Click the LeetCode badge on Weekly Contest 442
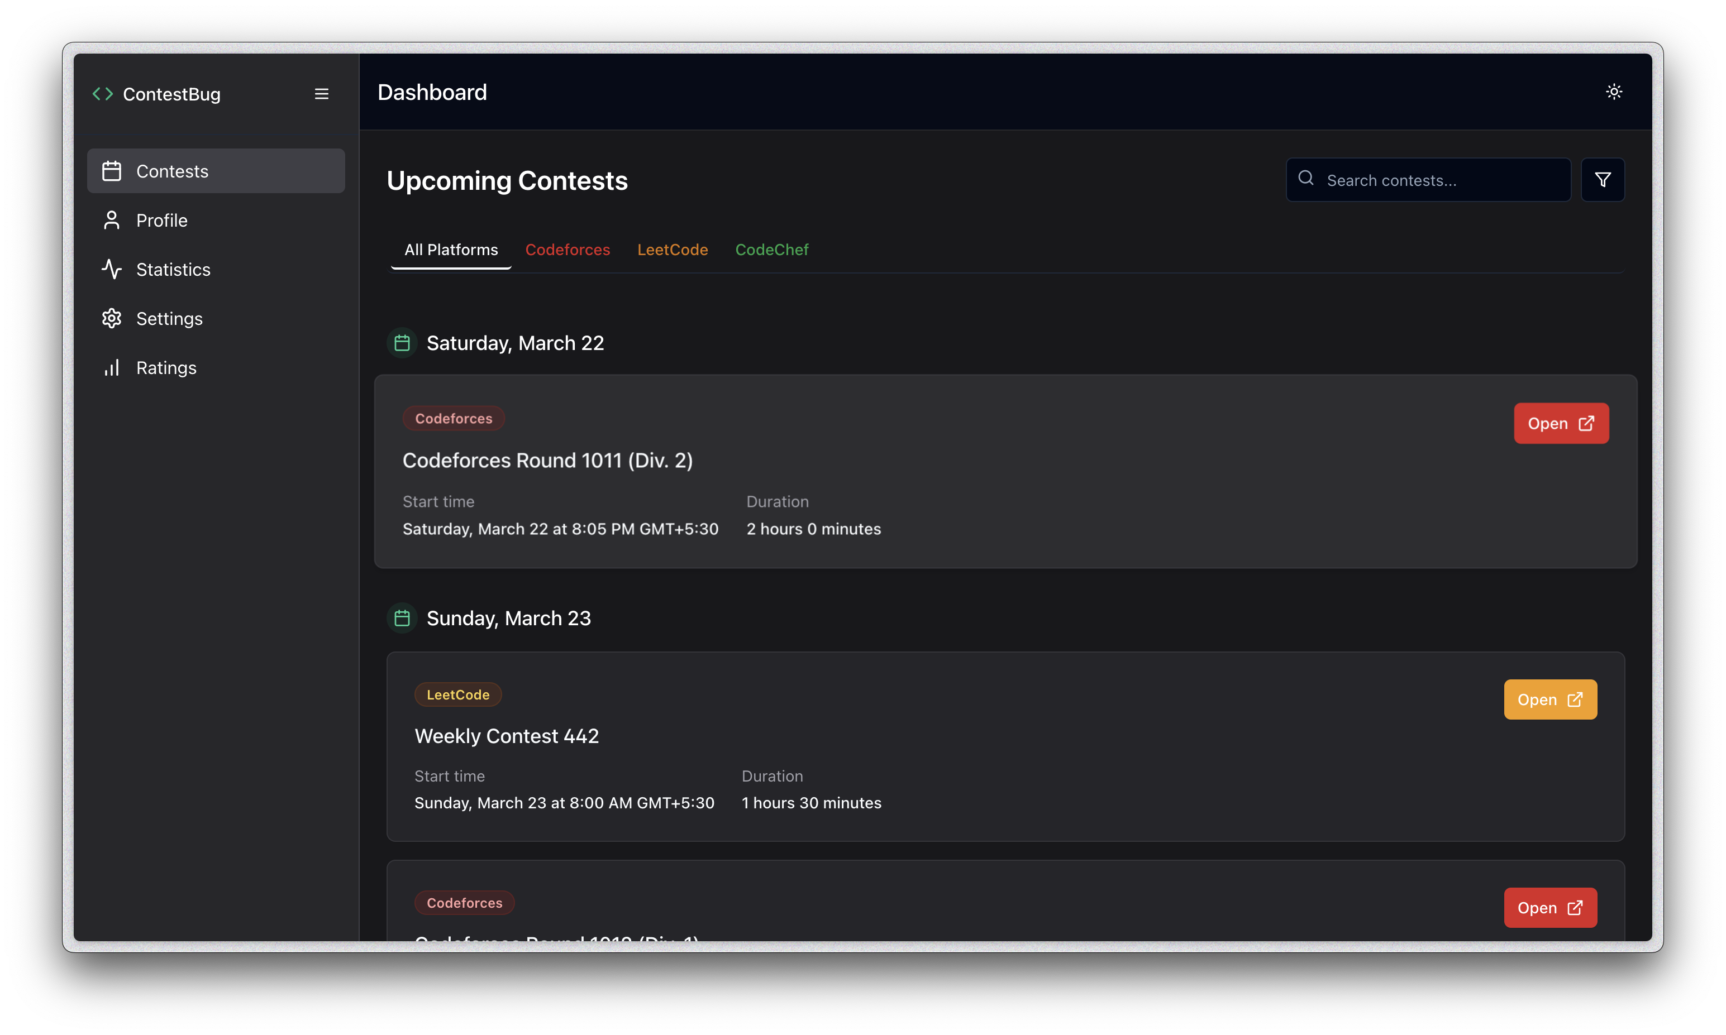 tap(457, 694)
